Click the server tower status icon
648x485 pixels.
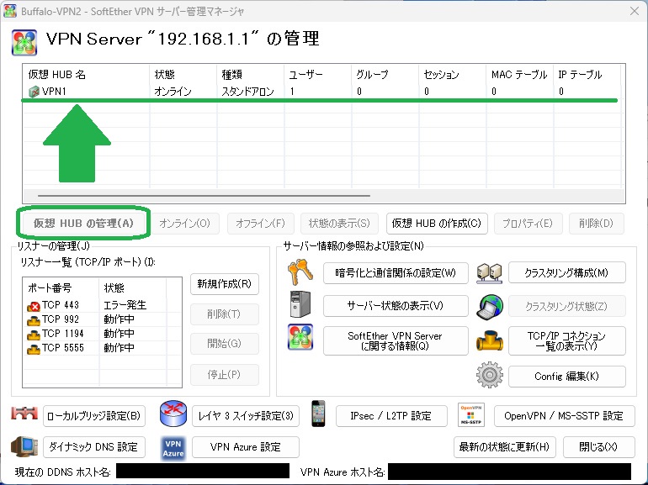[x=300, y=304]
